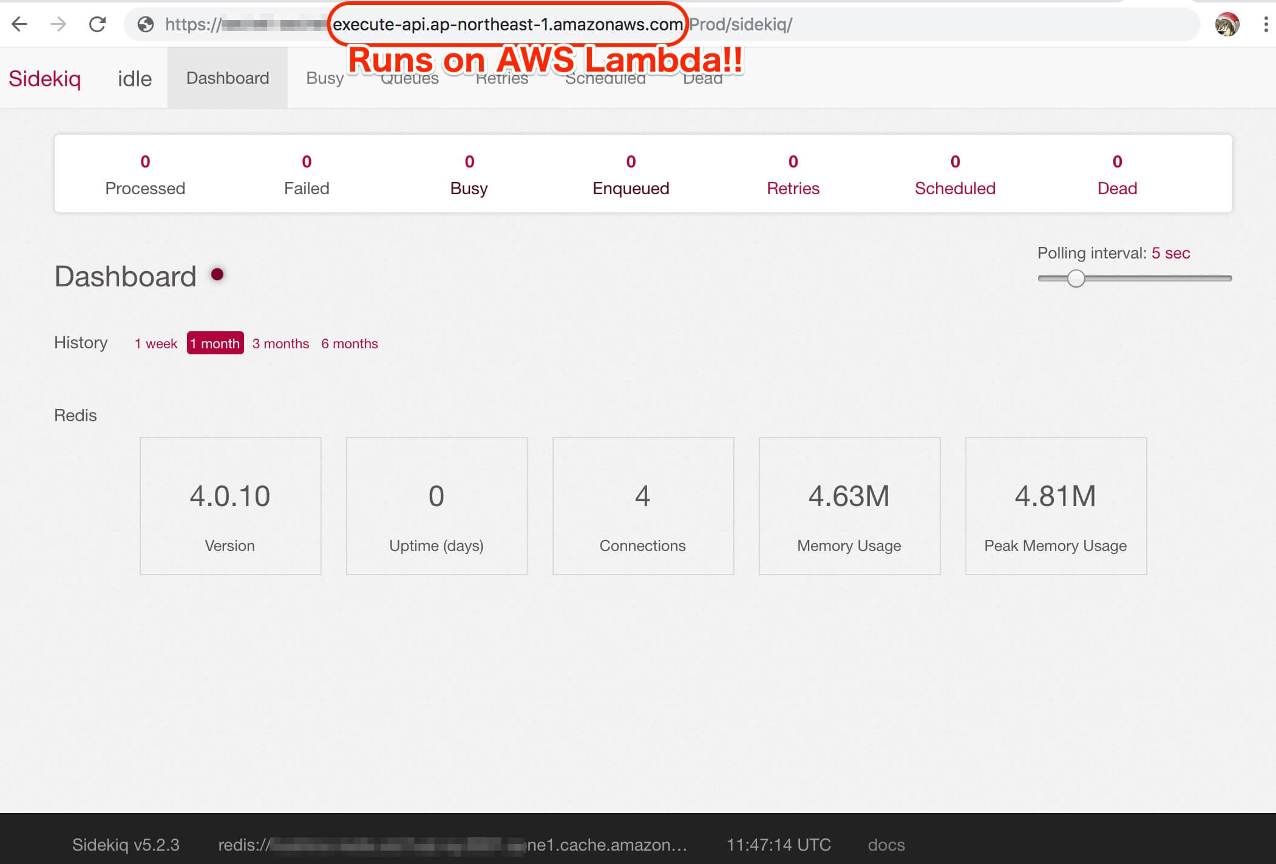
Task: Reload the page with refresh icon
Action: pyautogui.click(x=97, y=24)
